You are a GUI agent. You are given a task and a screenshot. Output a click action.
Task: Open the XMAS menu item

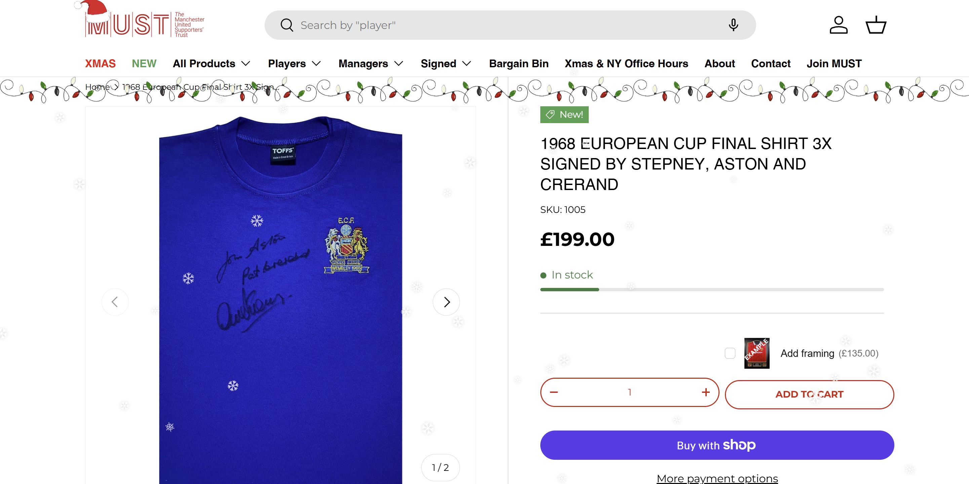[x=101, y=64]
